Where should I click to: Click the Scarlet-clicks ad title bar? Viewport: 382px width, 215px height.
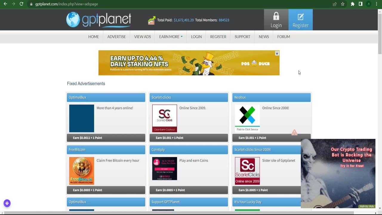coord(189,97)
